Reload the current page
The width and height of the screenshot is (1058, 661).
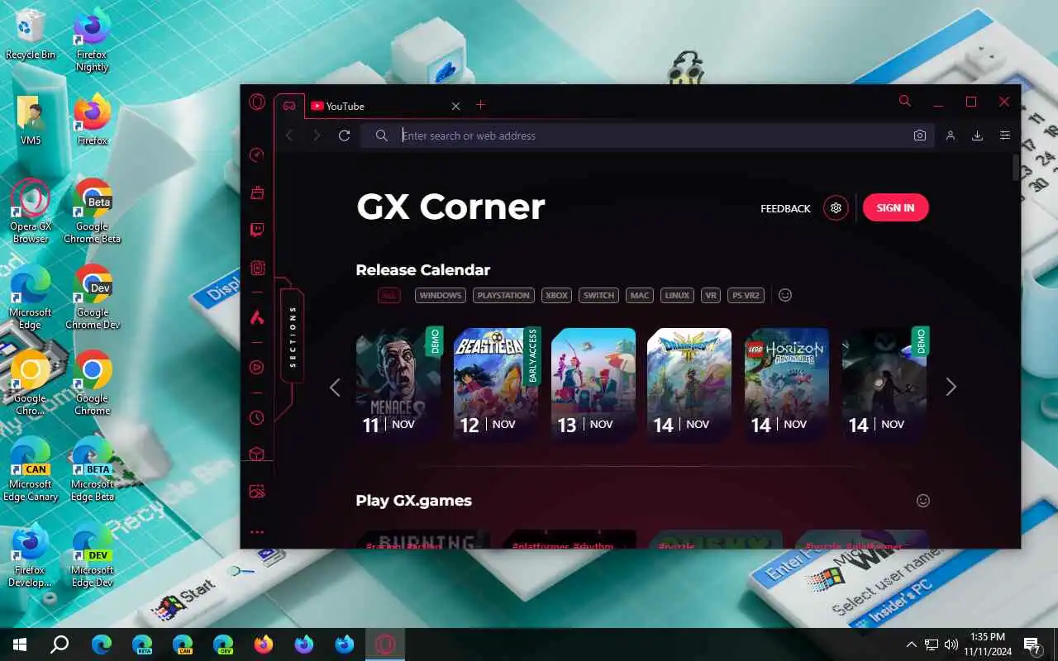[345, 136]
